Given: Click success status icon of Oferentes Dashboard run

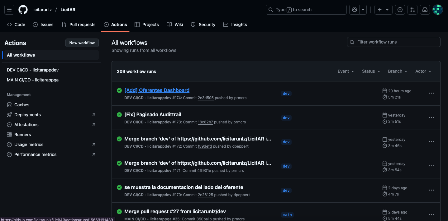Looking at the screenshot, I should click(119, 90).
